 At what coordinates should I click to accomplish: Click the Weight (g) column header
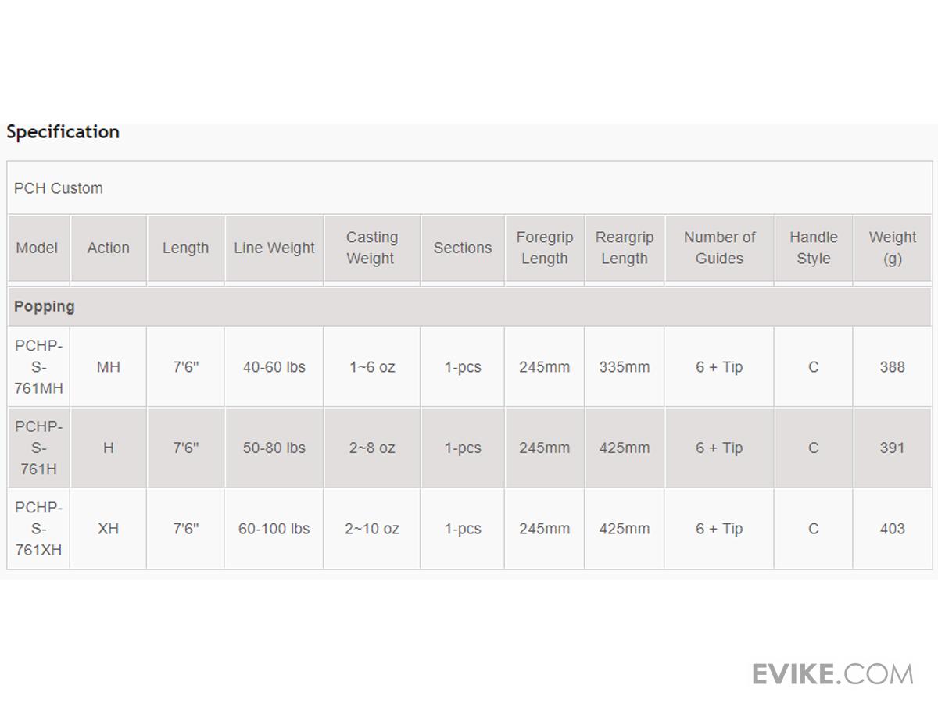click(x=892, y=248)
